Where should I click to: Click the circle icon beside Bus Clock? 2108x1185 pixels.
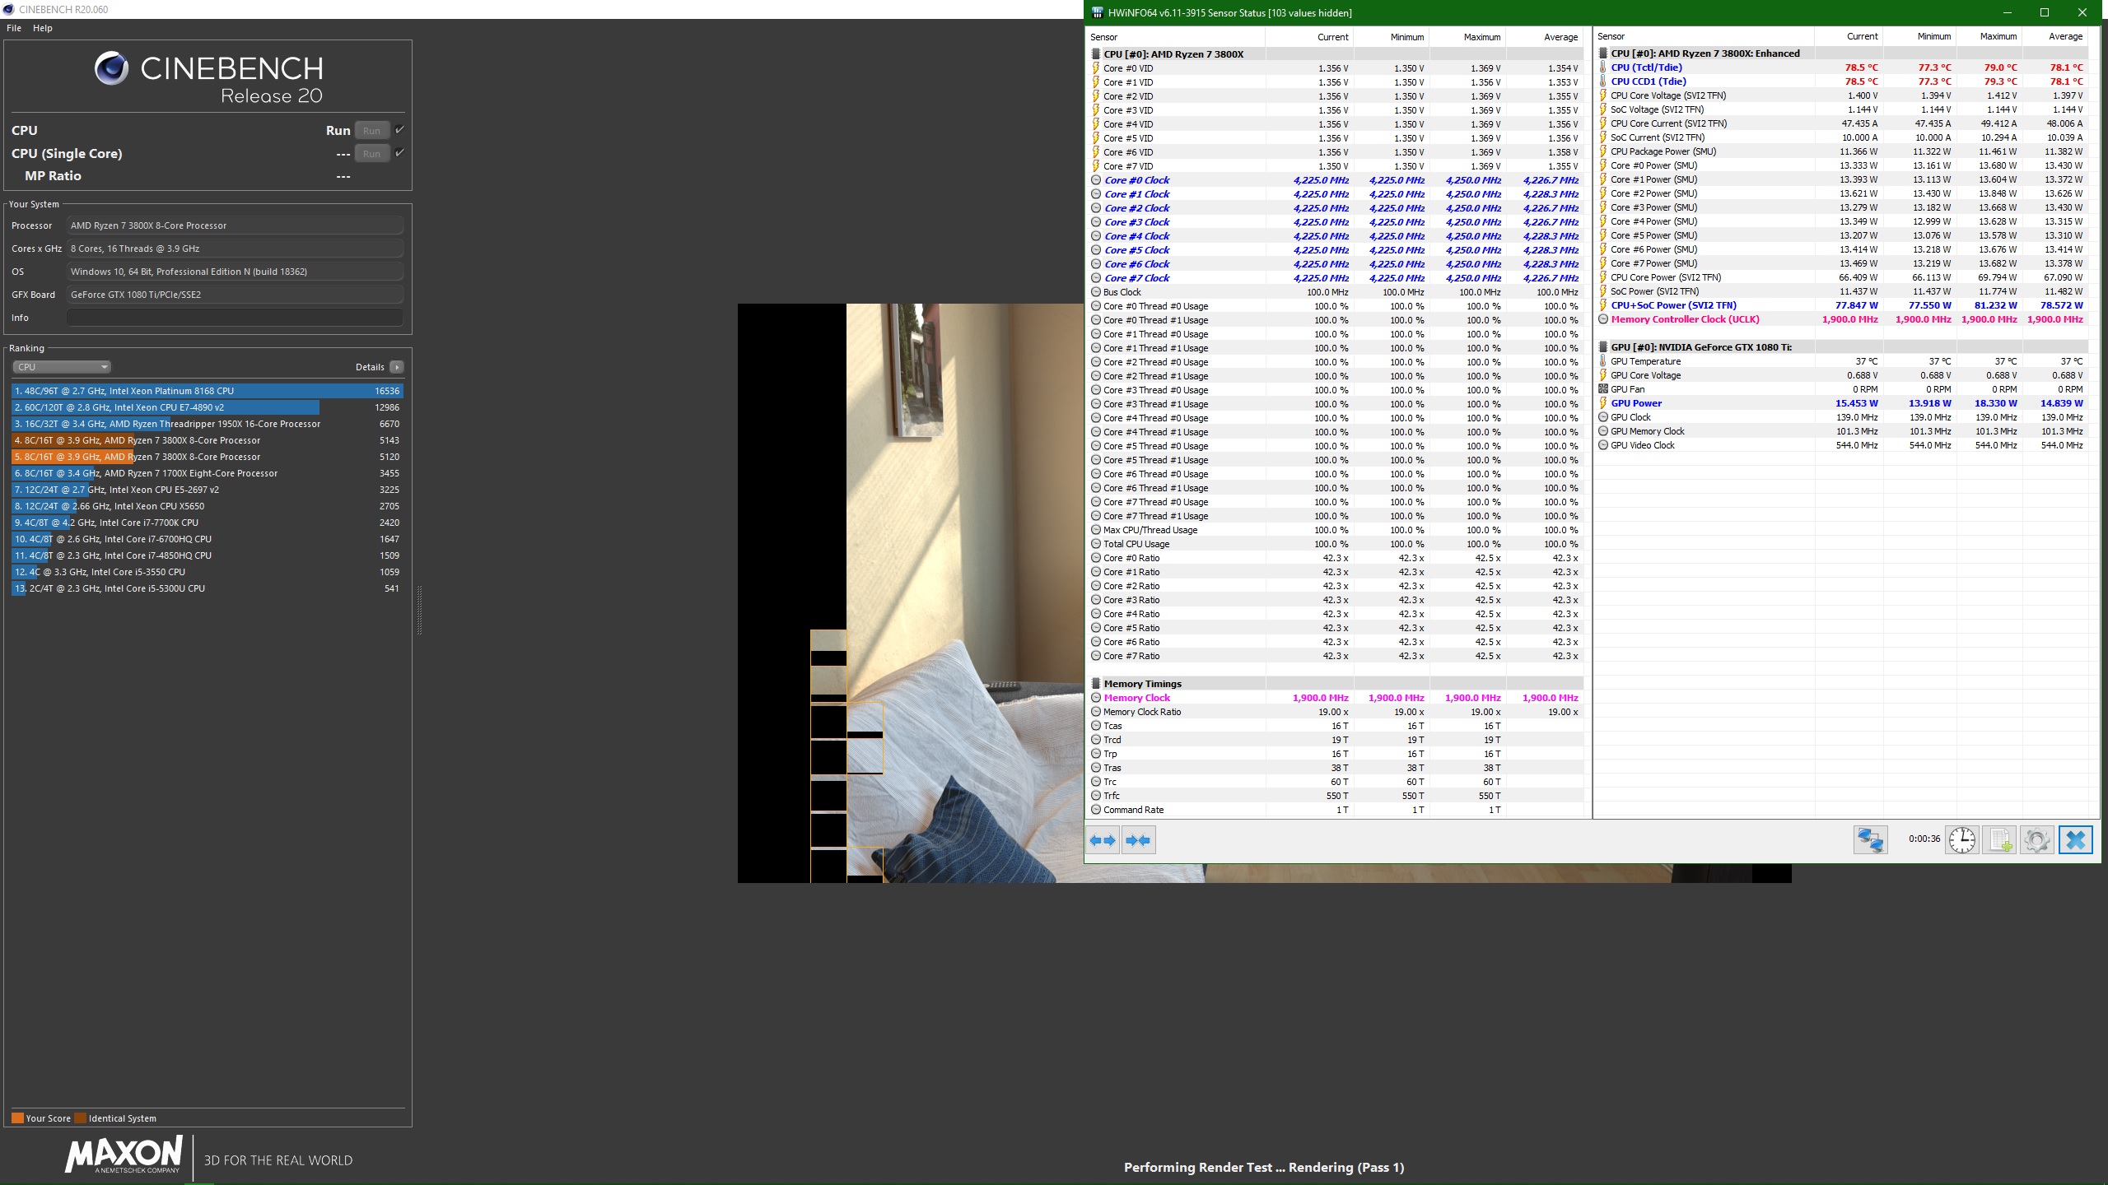pyautogui.click(x=1096, y=292)
